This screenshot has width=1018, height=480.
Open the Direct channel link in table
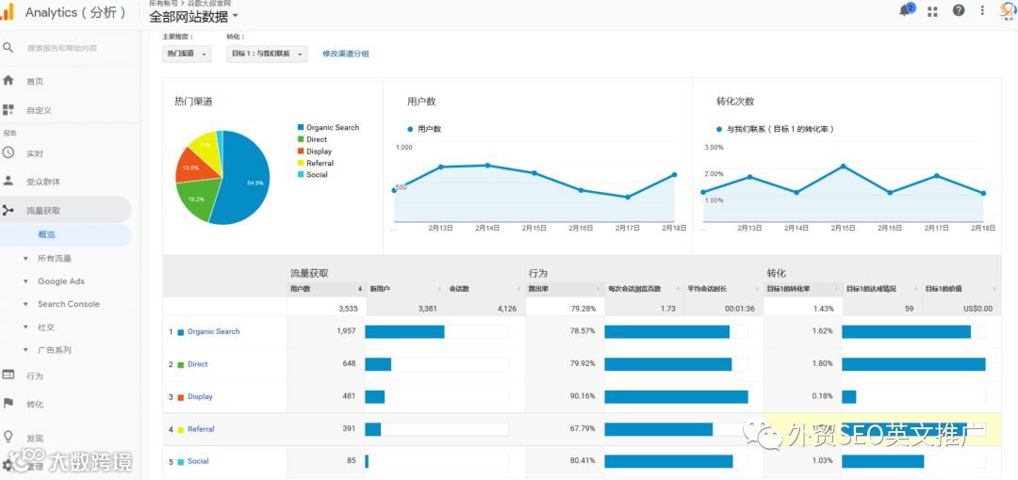click(197, 364)
